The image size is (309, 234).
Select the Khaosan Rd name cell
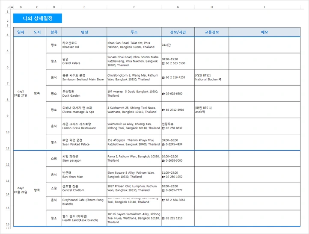tap(84, 45)
